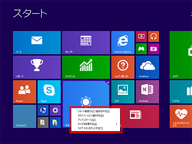Open the Xbox games controller tile
Screen dimensions: 192x144
(x=141, y=49)
